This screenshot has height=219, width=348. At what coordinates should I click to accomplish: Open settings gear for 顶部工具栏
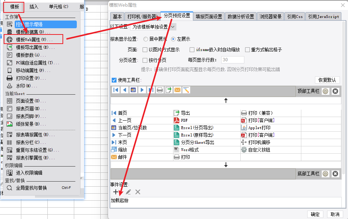click(325, 91)
